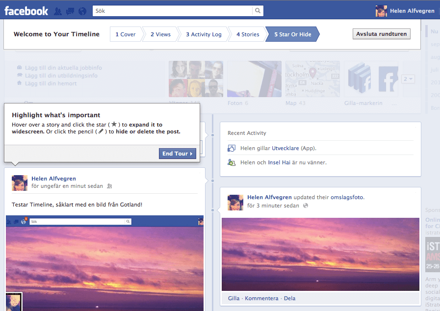Click the Avsluta rundturen button
Viewport: 440px width, 311px height.
click(381, 34)
